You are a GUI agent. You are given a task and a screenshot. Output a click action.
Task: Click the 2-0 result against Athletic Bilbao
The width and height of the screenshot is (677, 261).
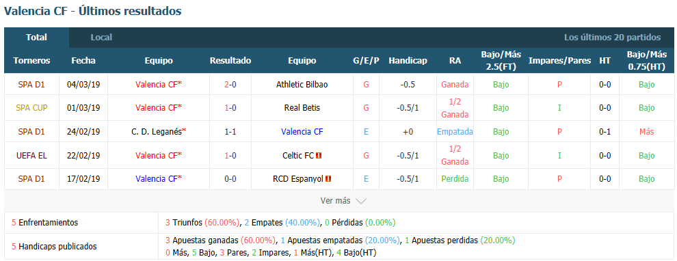(x=230, y=85)
